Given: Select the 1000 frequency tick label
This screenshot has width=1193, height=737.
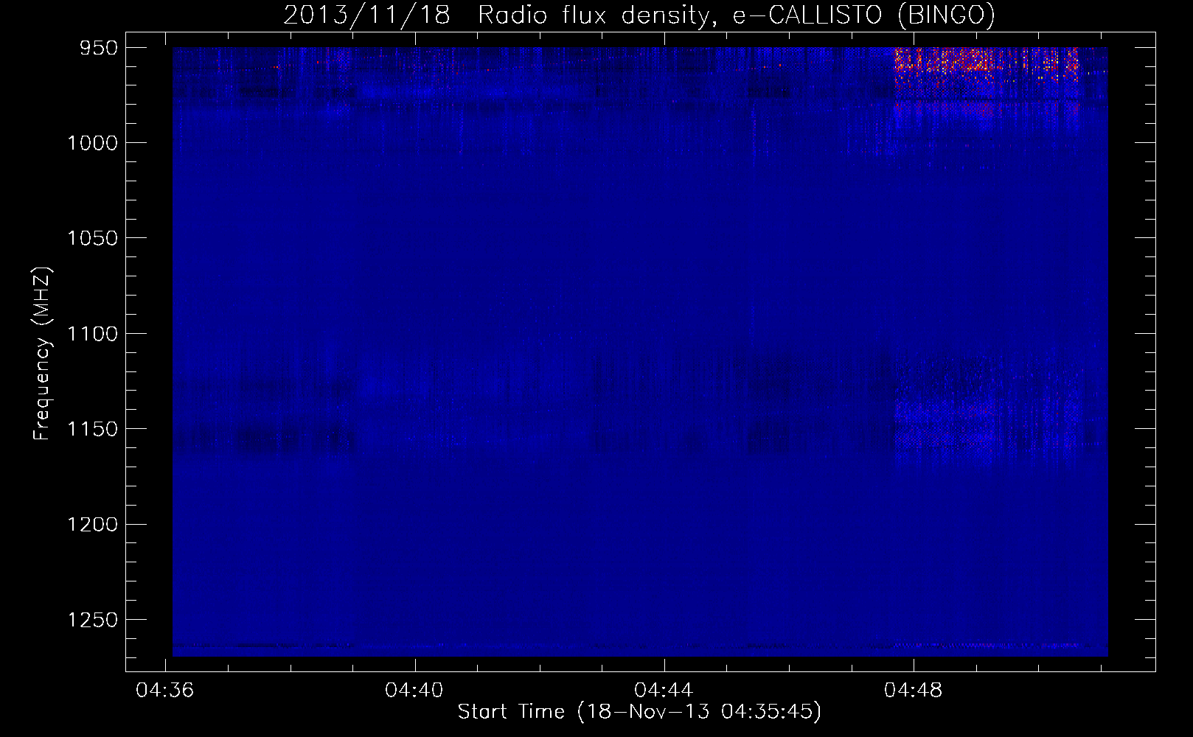Looking at the screenshot, I should tap(92, 143).
